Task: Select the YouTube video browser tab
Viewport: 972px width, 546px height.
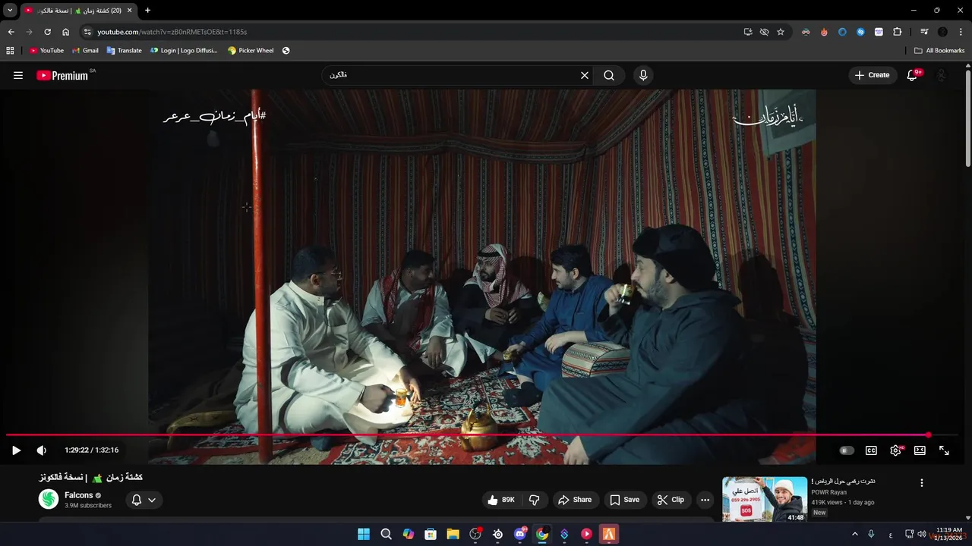Action: click(79, 11)
